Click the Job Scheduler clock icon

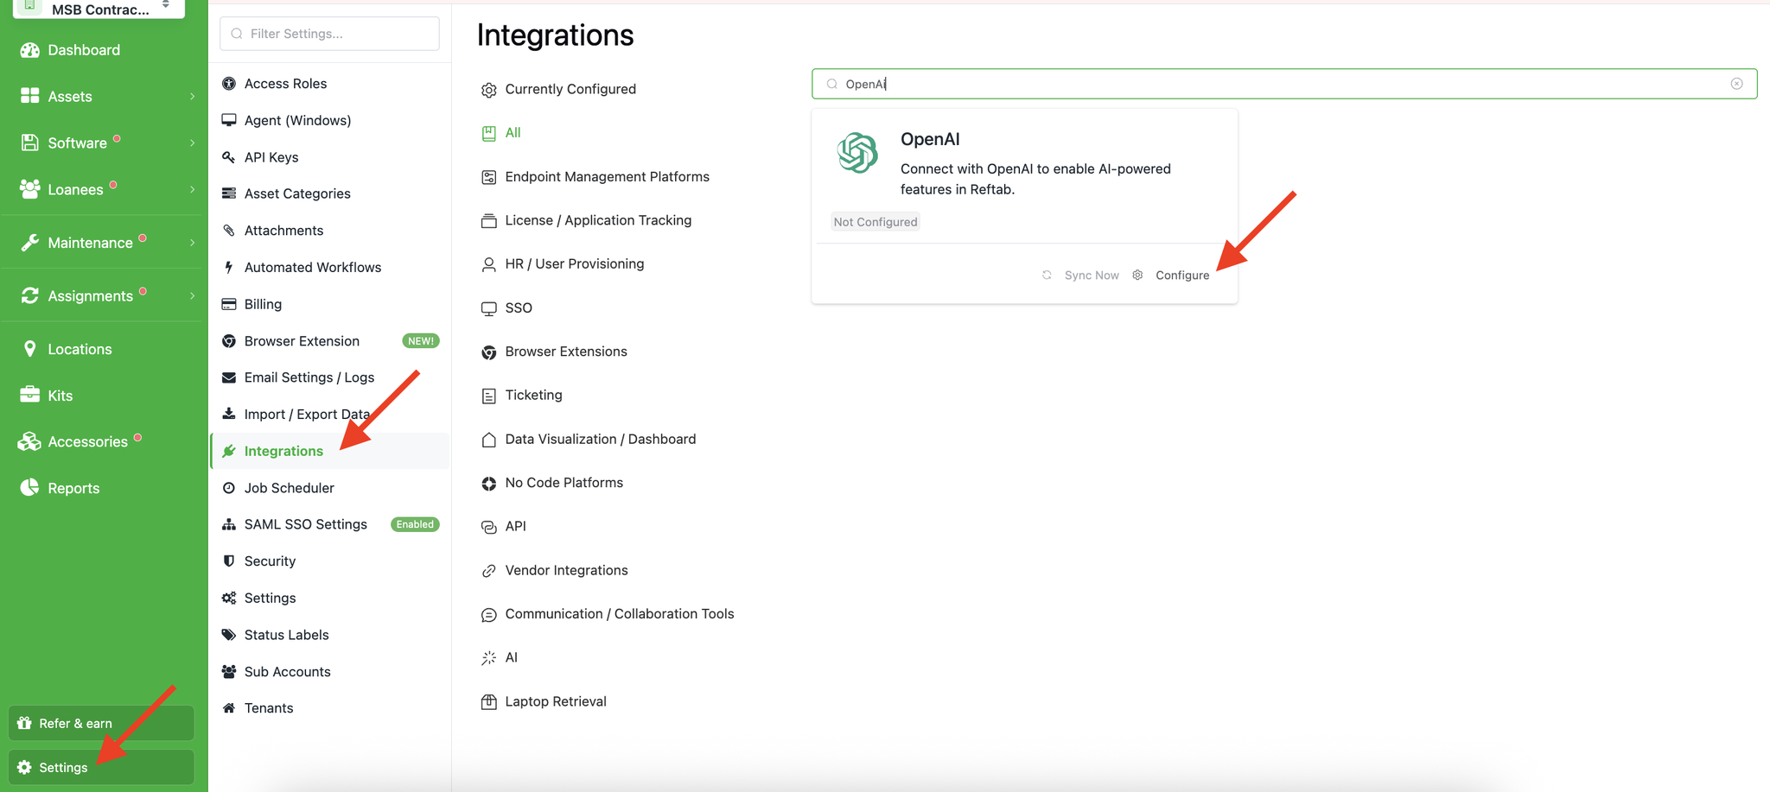point(229,488)
